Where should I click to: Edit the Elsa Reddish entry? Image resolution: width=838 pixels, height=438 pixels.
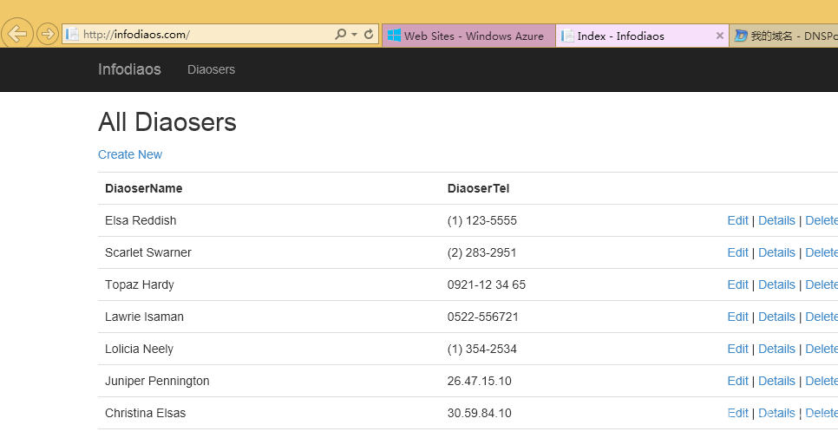tap(737, 220)
